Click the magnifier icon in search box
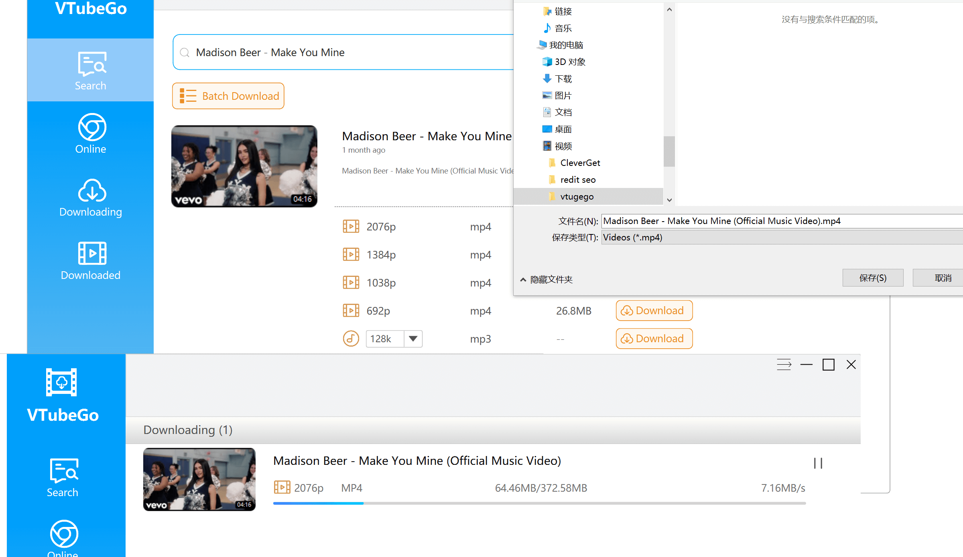The width and height of the screenshot is (963, 557). coord(185,52)
